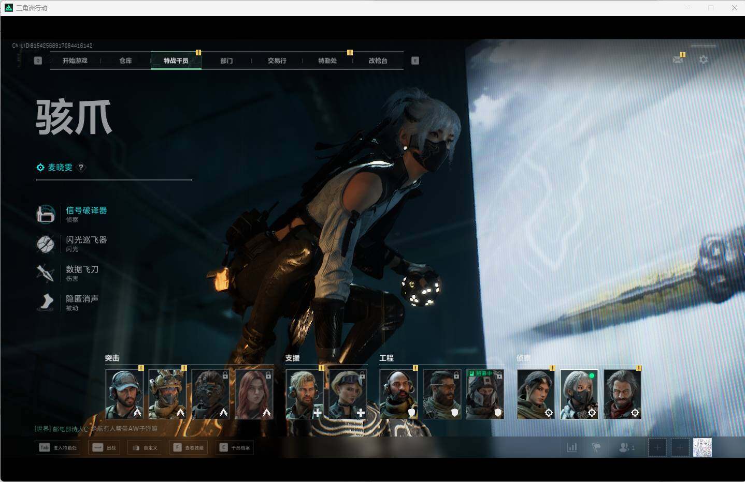Screen dimensions: 745x482
Task: Open the 部门 tab
Action: tap(226, 61)
